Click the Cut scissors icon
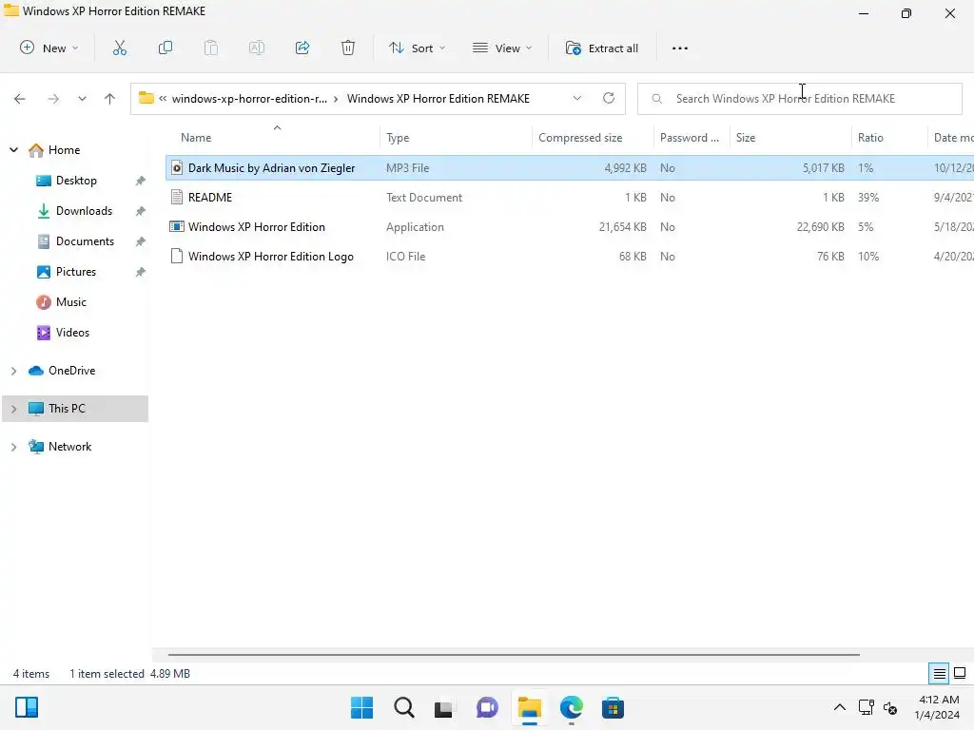The width and height of the screenshot is (974, 730). click(119, 48)
